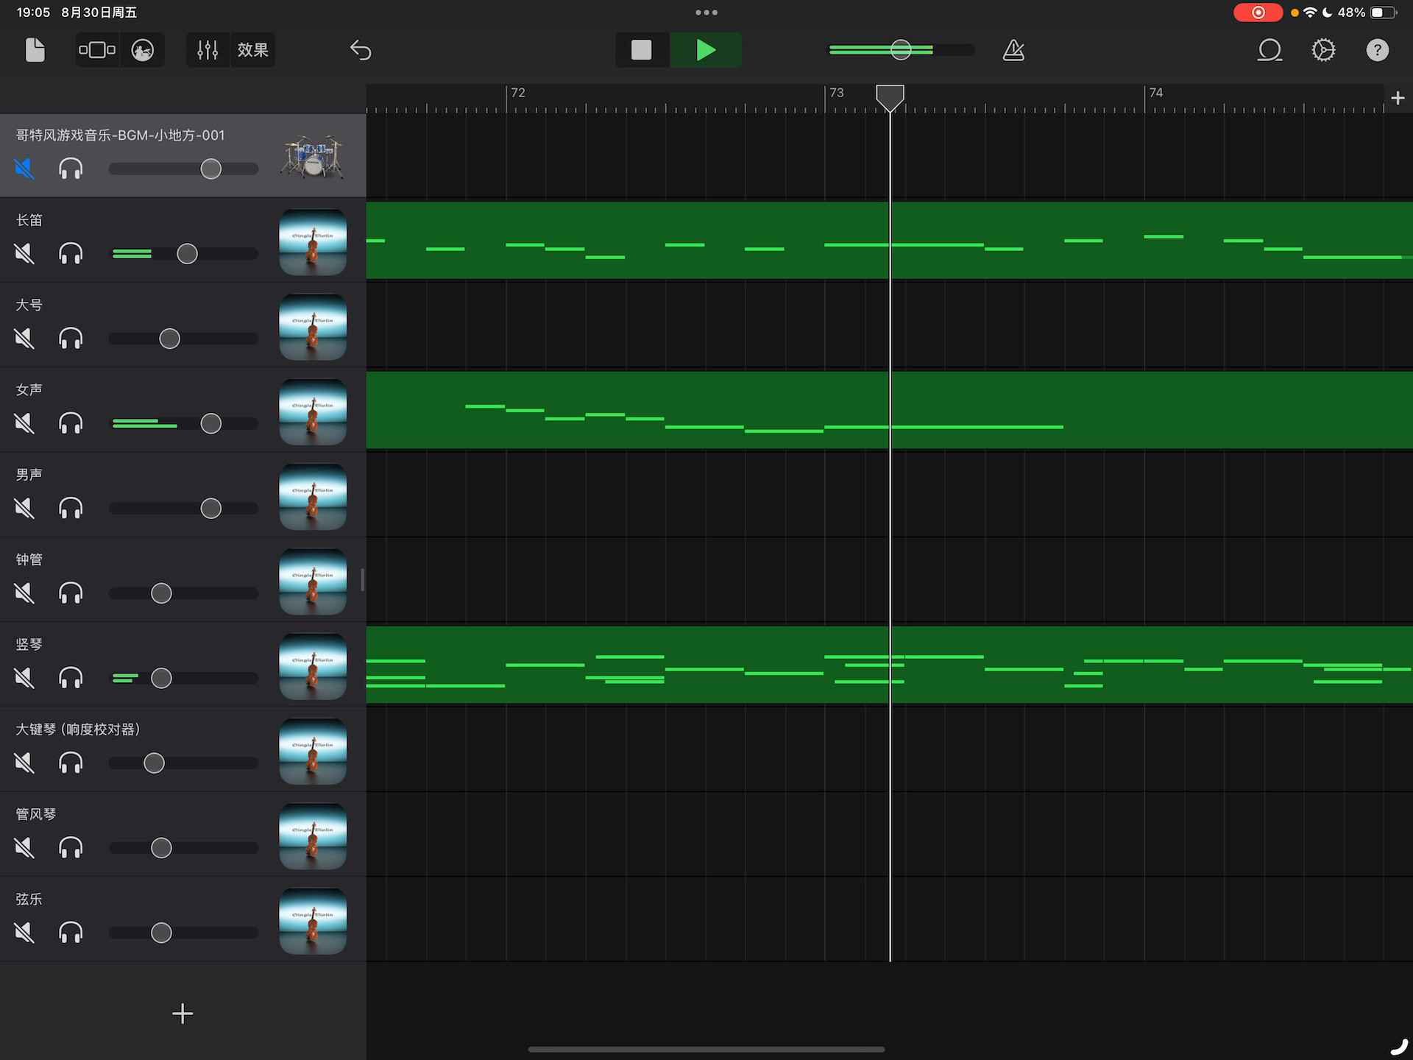Screen dimensions: 1413x1060
Task: Mute the 长笛 track
Action: click(x=24, y=254)
